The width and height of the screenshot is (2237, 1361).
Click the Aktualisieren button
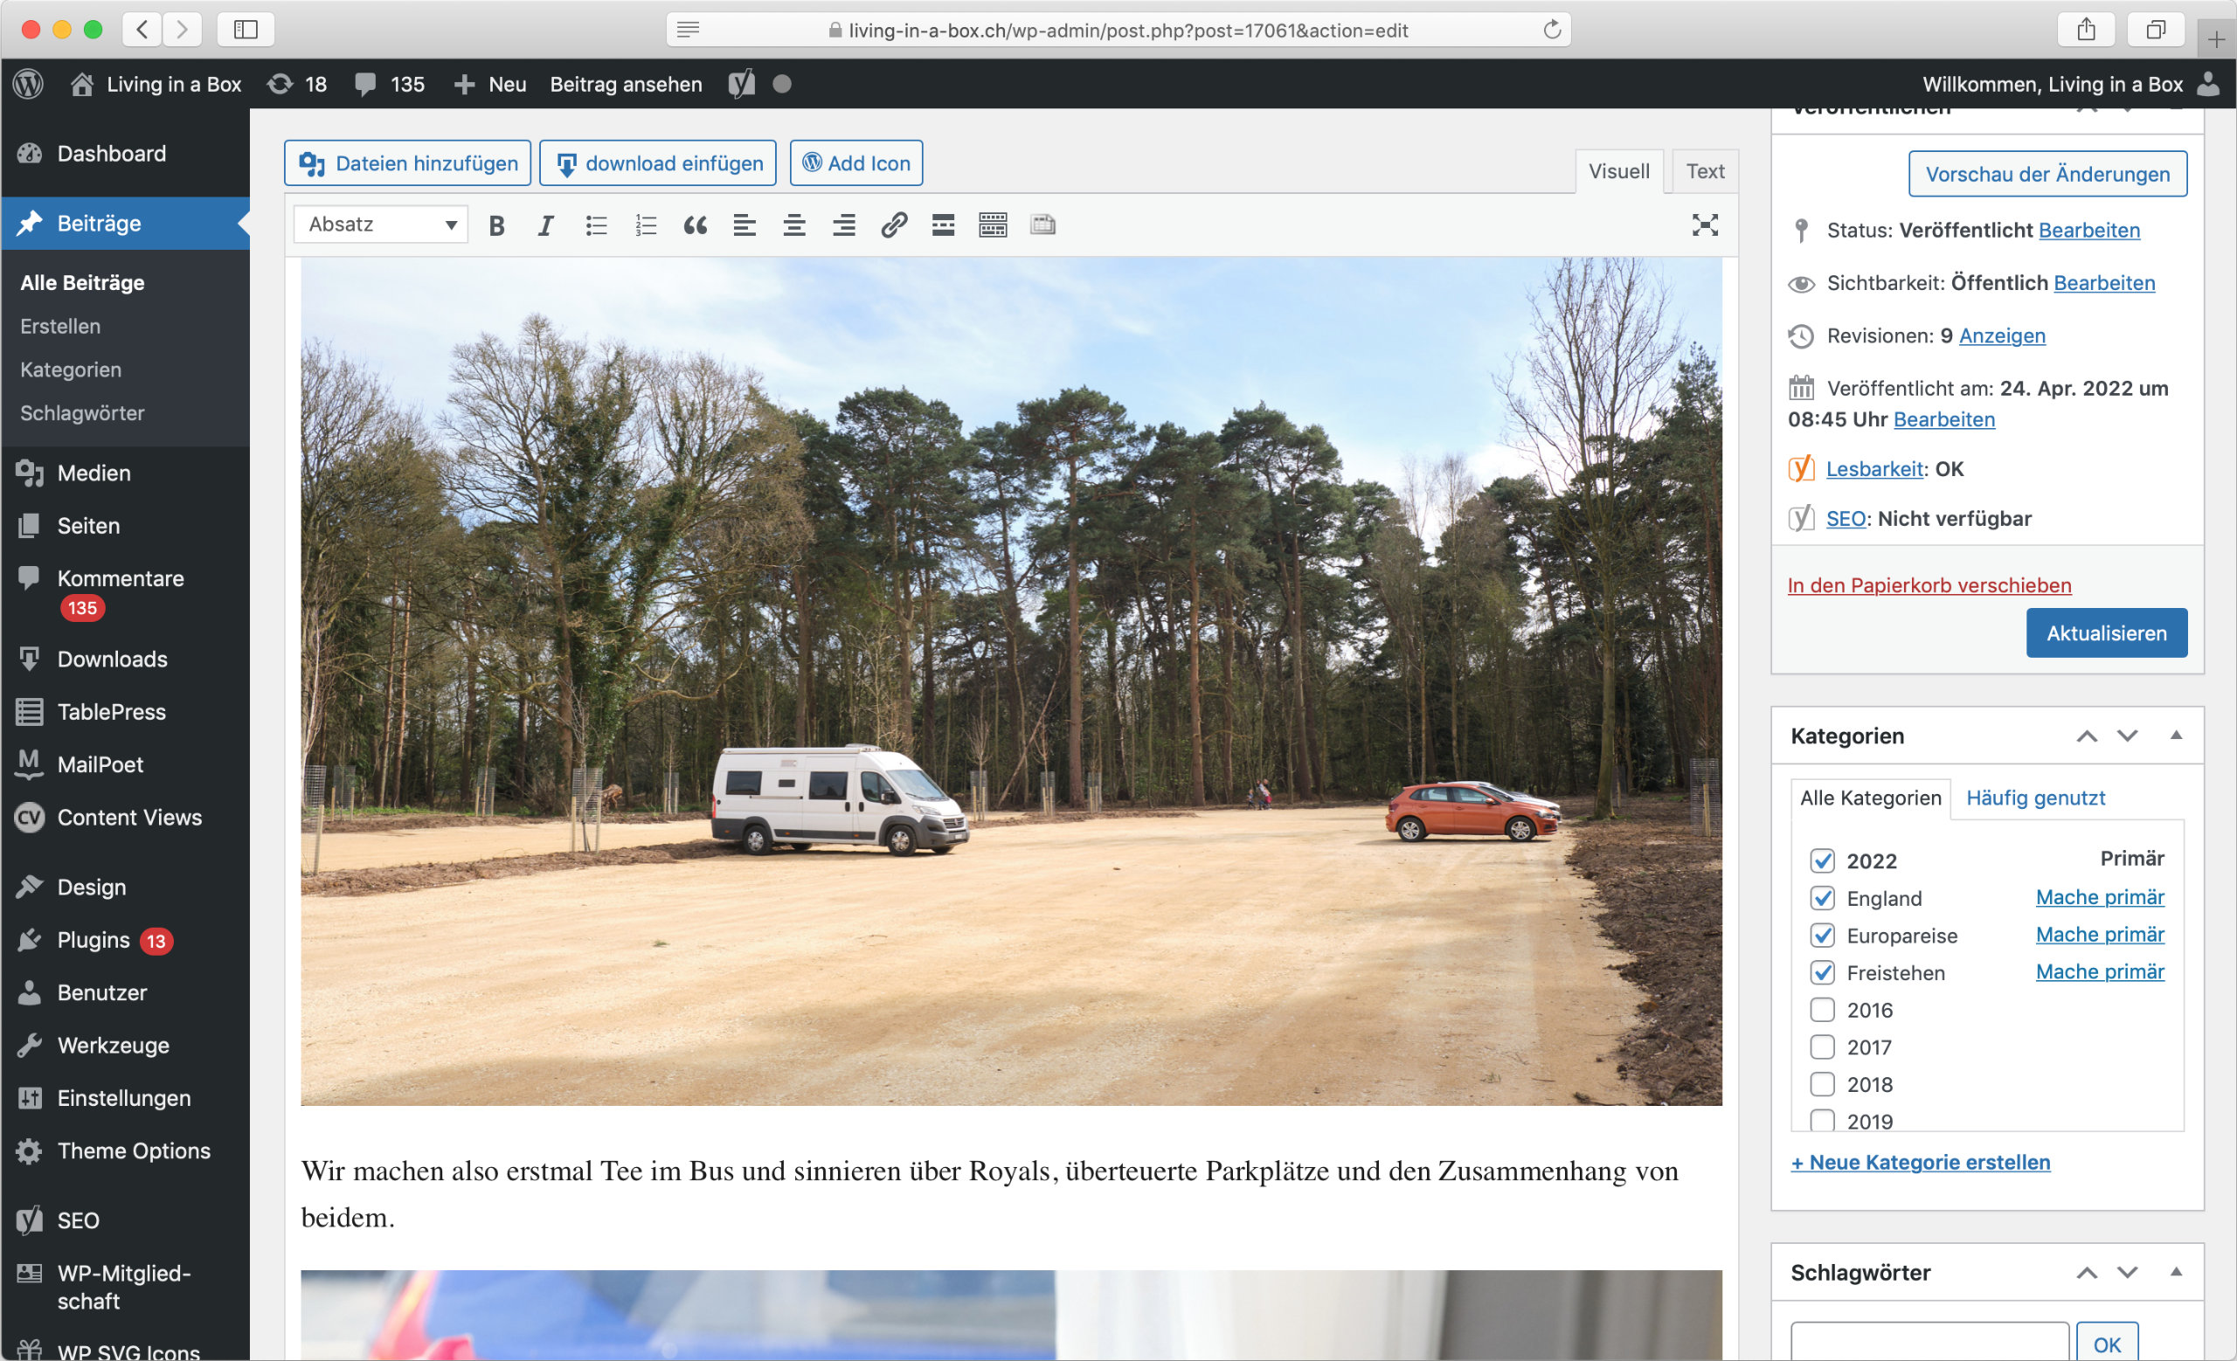[x=2105, y=633]
